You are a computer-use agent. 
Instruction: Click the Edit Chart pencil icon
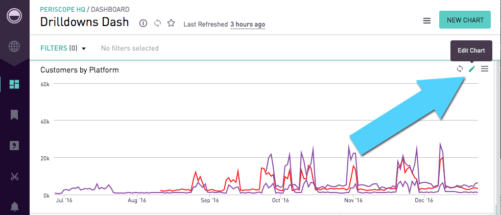coord(472,69)
